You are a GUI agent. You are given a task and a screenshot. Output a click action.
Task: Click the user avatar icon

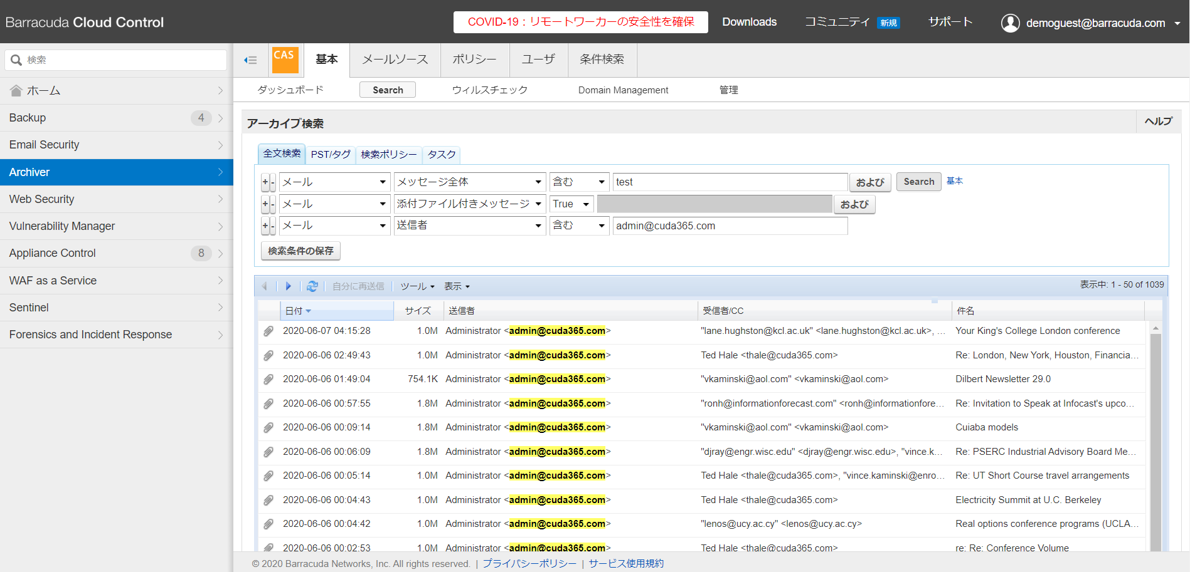[x=1010, y=23]
